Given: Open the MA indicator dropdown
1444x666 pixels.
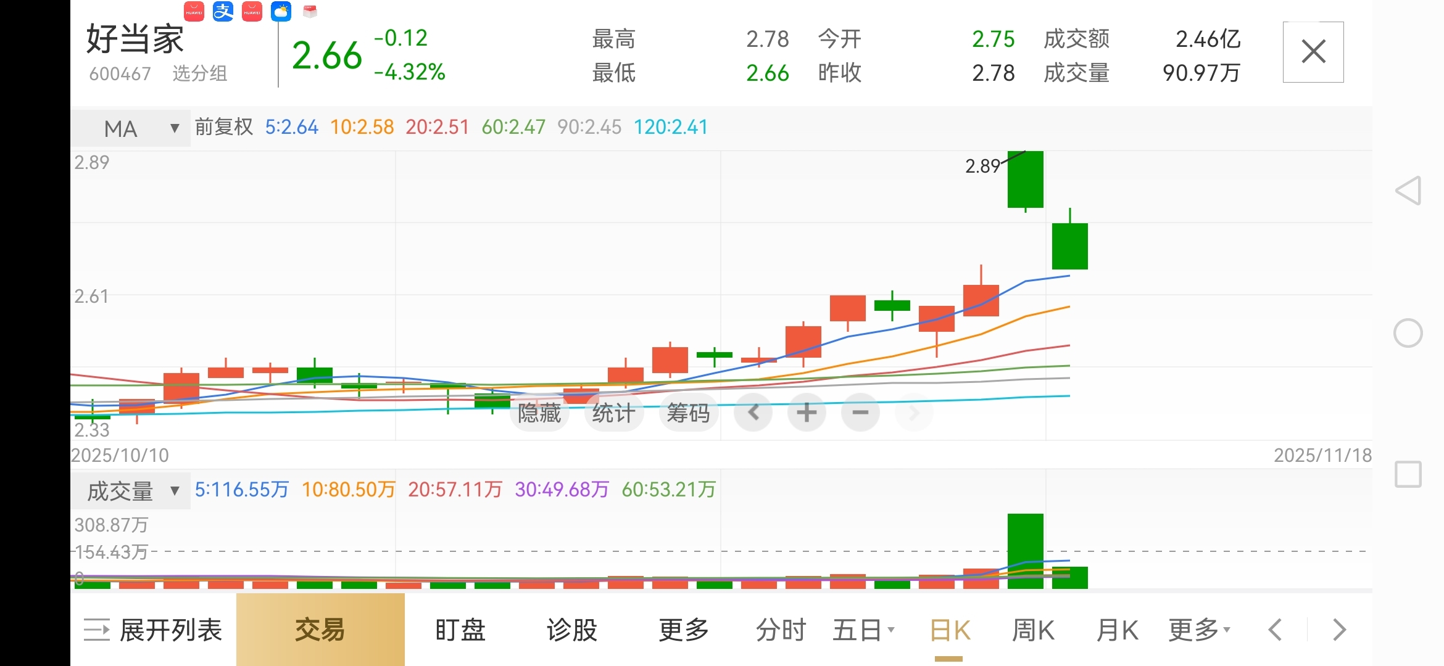Looking at the screenshot, I should point(131,128).
